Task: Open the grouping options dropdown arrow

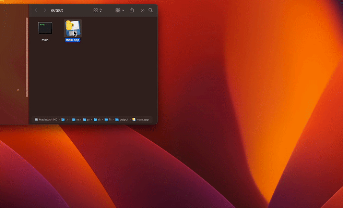Action: coord(123,10)
